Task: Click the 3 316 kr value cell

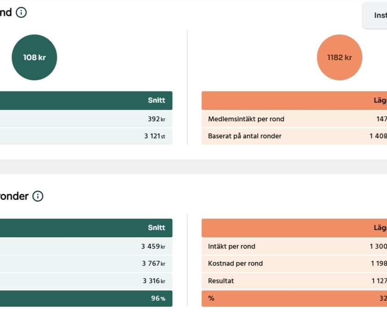Action: click(x=153, y=281)
